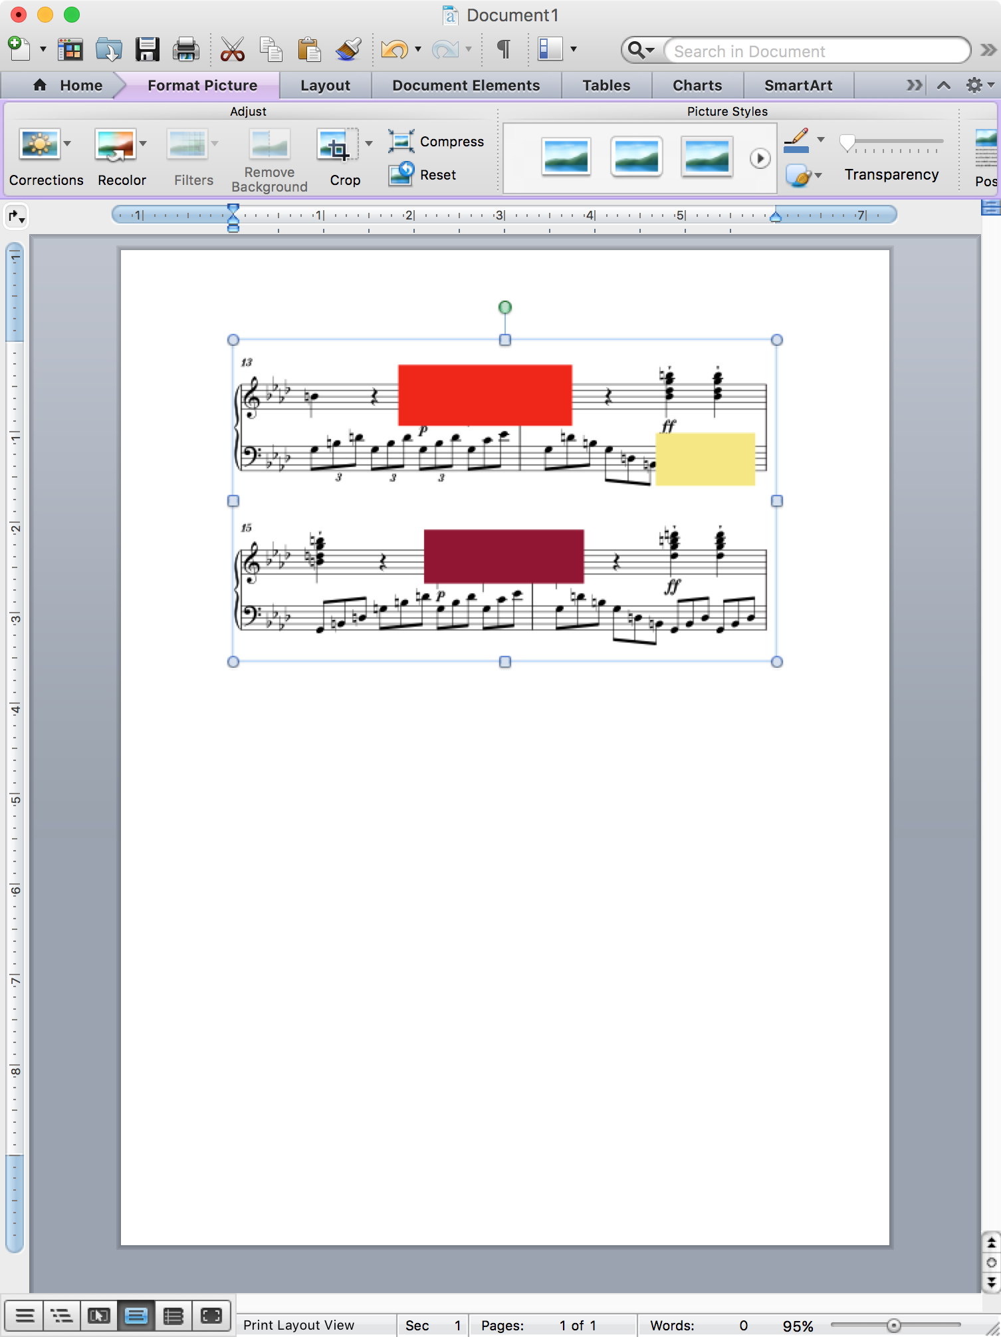The image size is (1001, 1337).
Task: Switch to Notebook Layout view
Action: pos(173,1316)
